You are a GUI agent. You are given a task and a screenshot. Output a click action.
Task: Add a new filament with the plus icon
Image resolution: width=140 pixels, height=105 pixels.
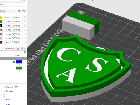[9, 11]
